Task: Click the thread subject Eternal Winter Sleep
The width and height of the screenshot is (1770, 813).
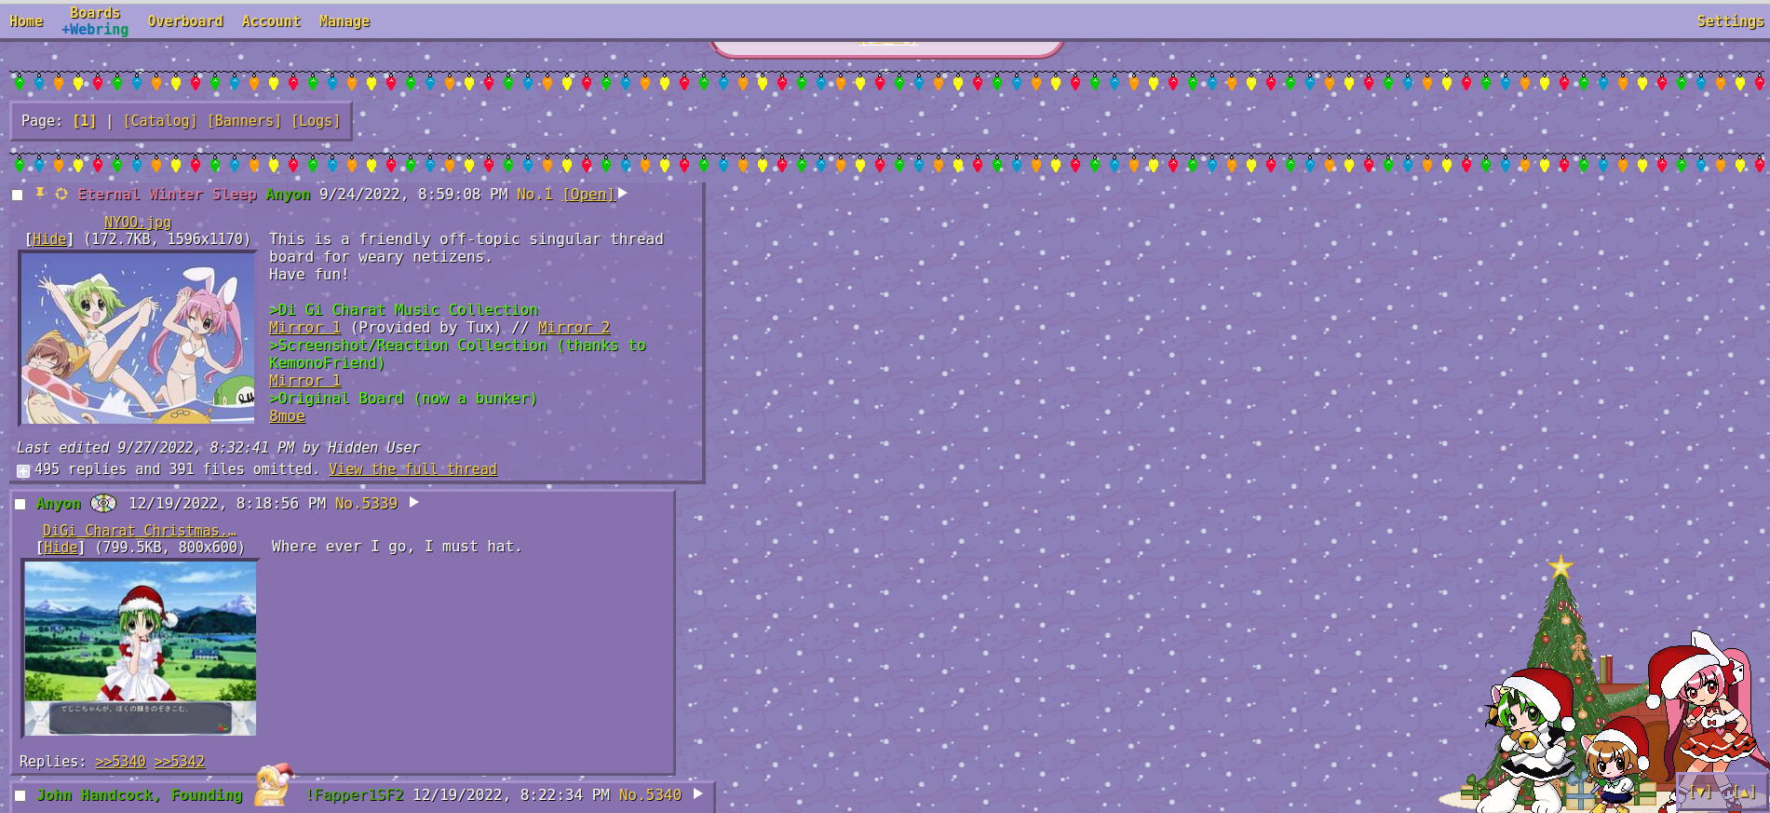Action: click(x=168, y=195)
